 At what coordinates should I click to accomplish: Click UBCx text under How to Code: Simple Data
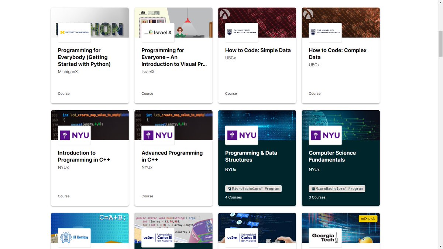(x=231, y=58)
